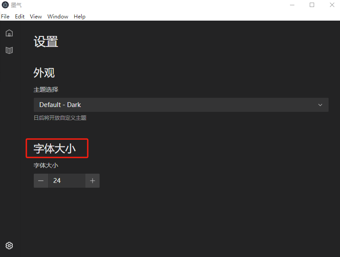Viewport: 340px width, 257px height.
Task: Maximize the 墨气 window
Action: 312,5
